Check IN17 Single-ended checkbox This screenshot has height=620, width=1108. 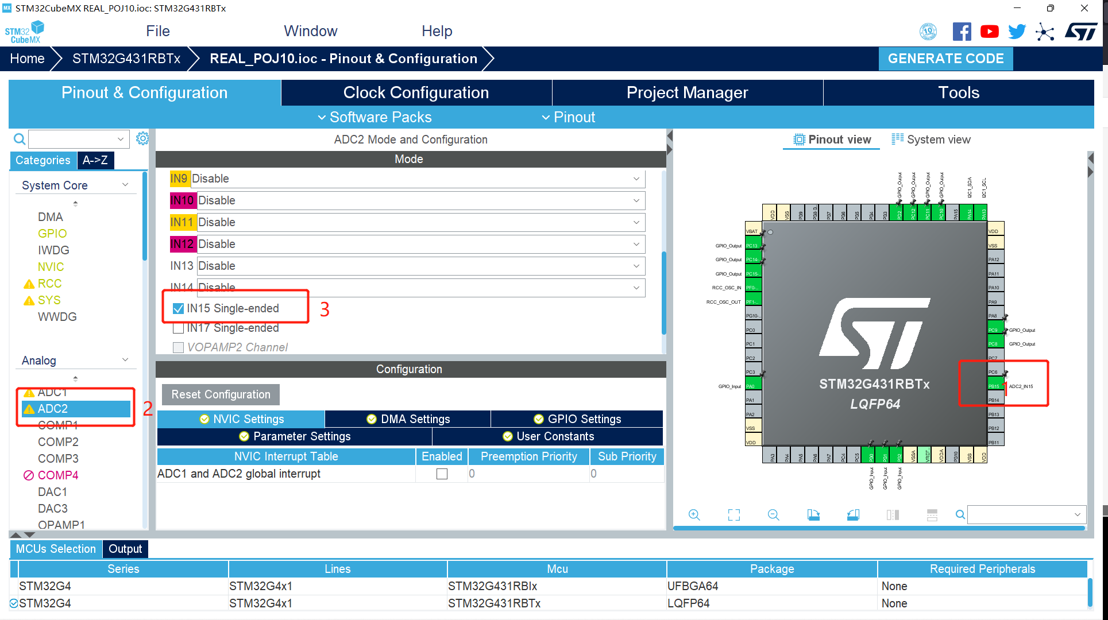tap(178, 328)
